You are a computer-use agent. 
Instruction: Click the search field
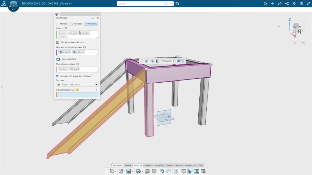click(x=140, y=3)
